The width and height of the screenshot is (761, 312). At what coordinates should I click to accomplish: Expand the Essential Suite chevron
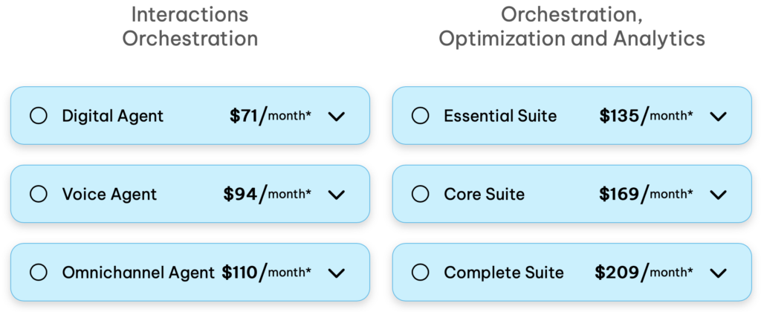718,117
